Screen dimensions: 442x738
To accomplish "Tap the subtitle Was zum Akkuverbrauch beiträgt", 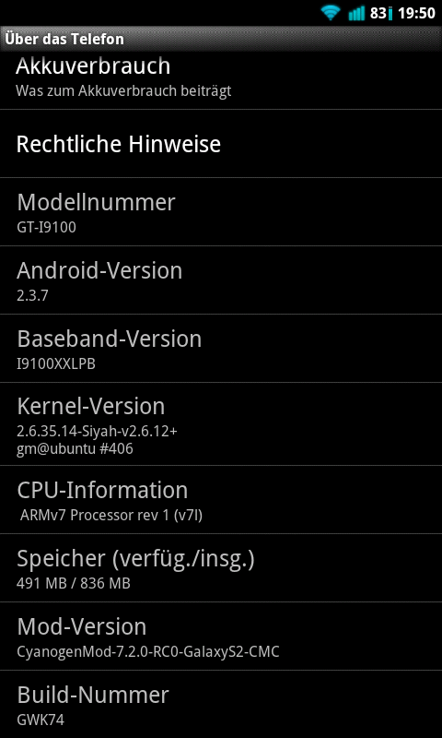I will point(123,90).
